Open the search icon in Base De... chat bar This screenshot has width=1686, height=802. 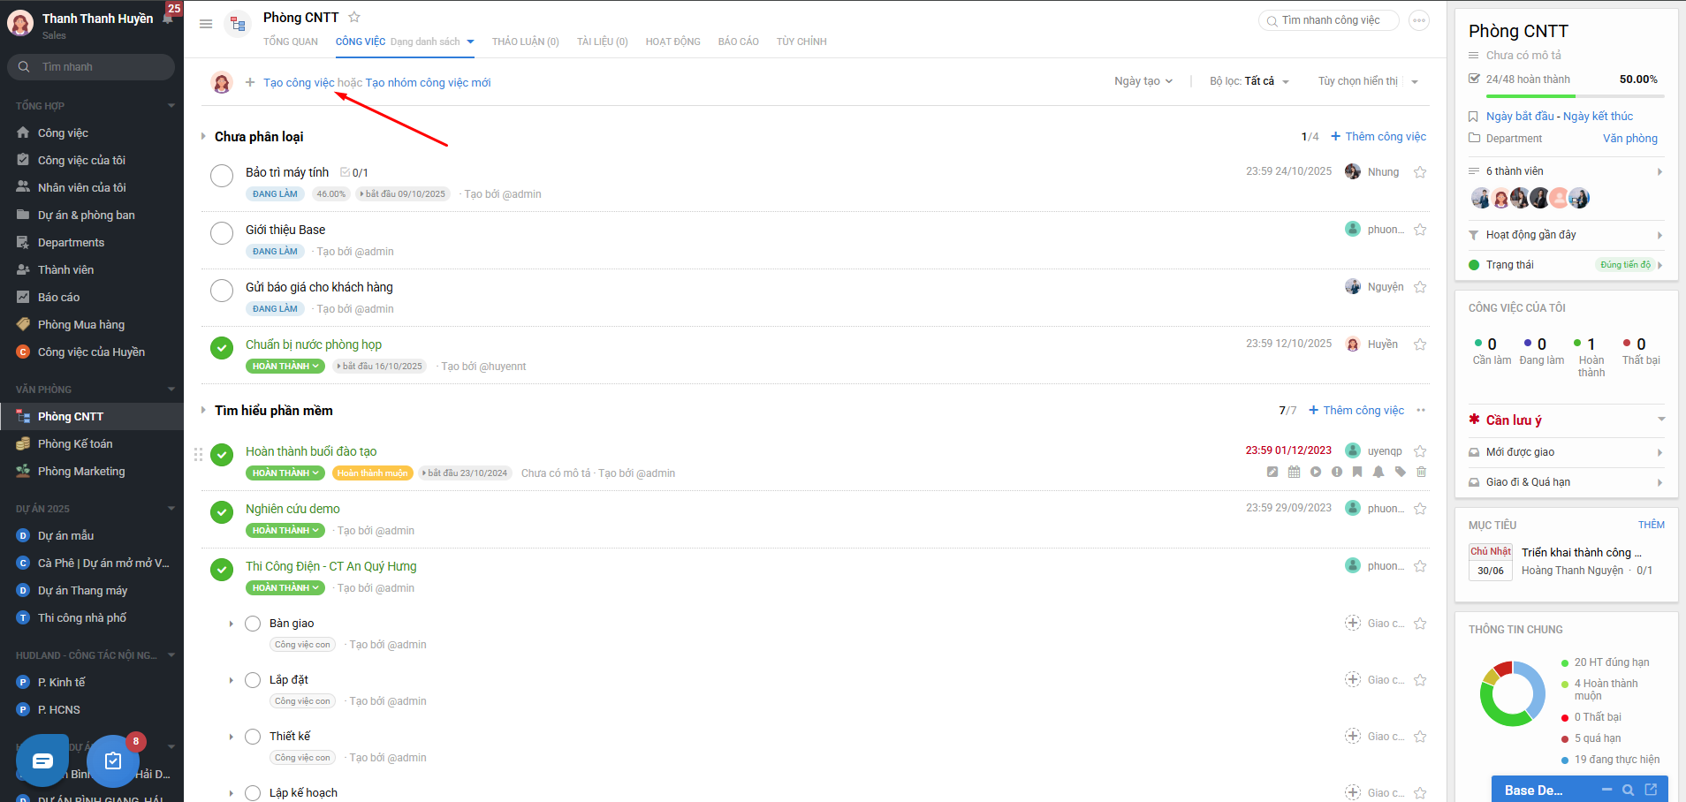pos(1628,790)
